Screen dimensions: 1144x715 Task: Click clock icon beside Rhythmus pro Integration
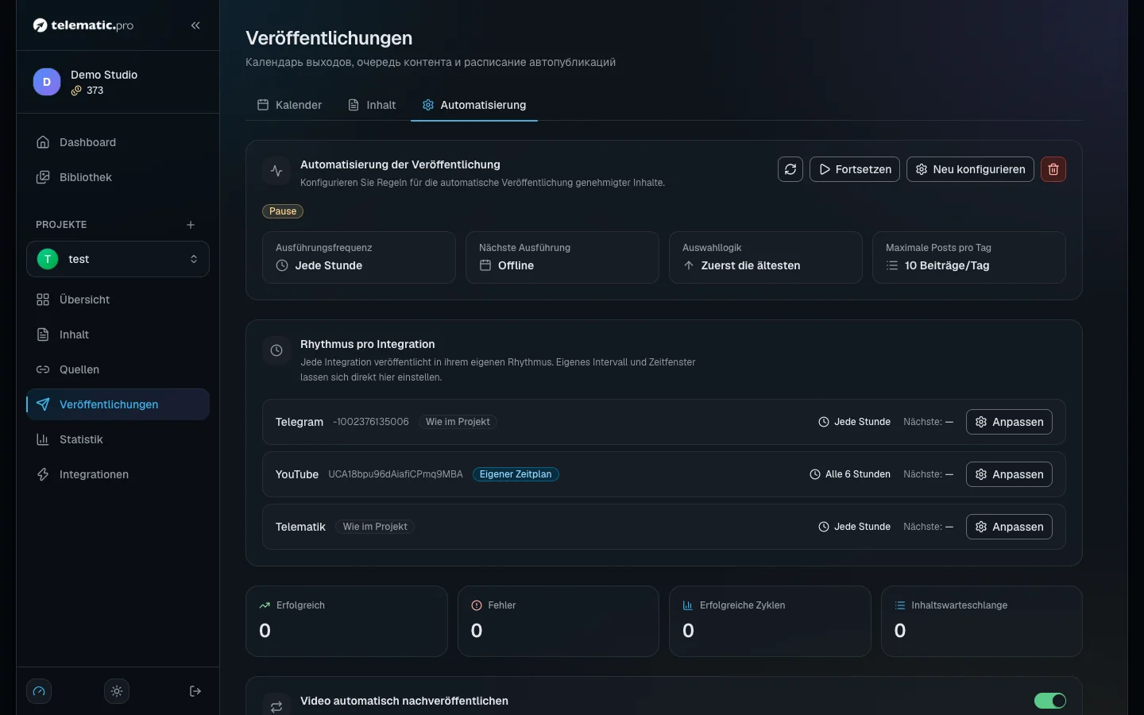[x=276, y=350]
